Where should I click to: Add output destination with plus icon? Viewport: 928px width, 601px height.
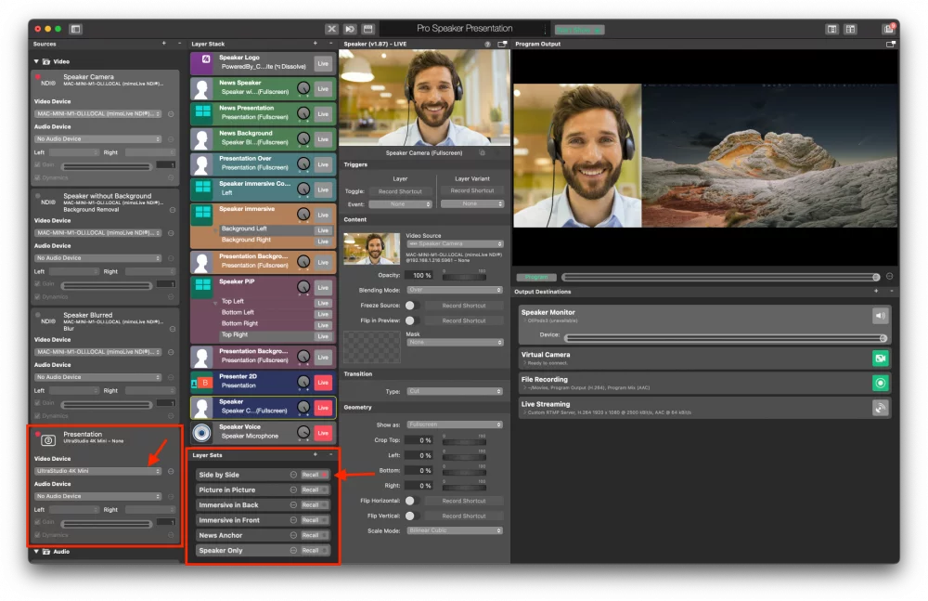(x=876, y=291)
